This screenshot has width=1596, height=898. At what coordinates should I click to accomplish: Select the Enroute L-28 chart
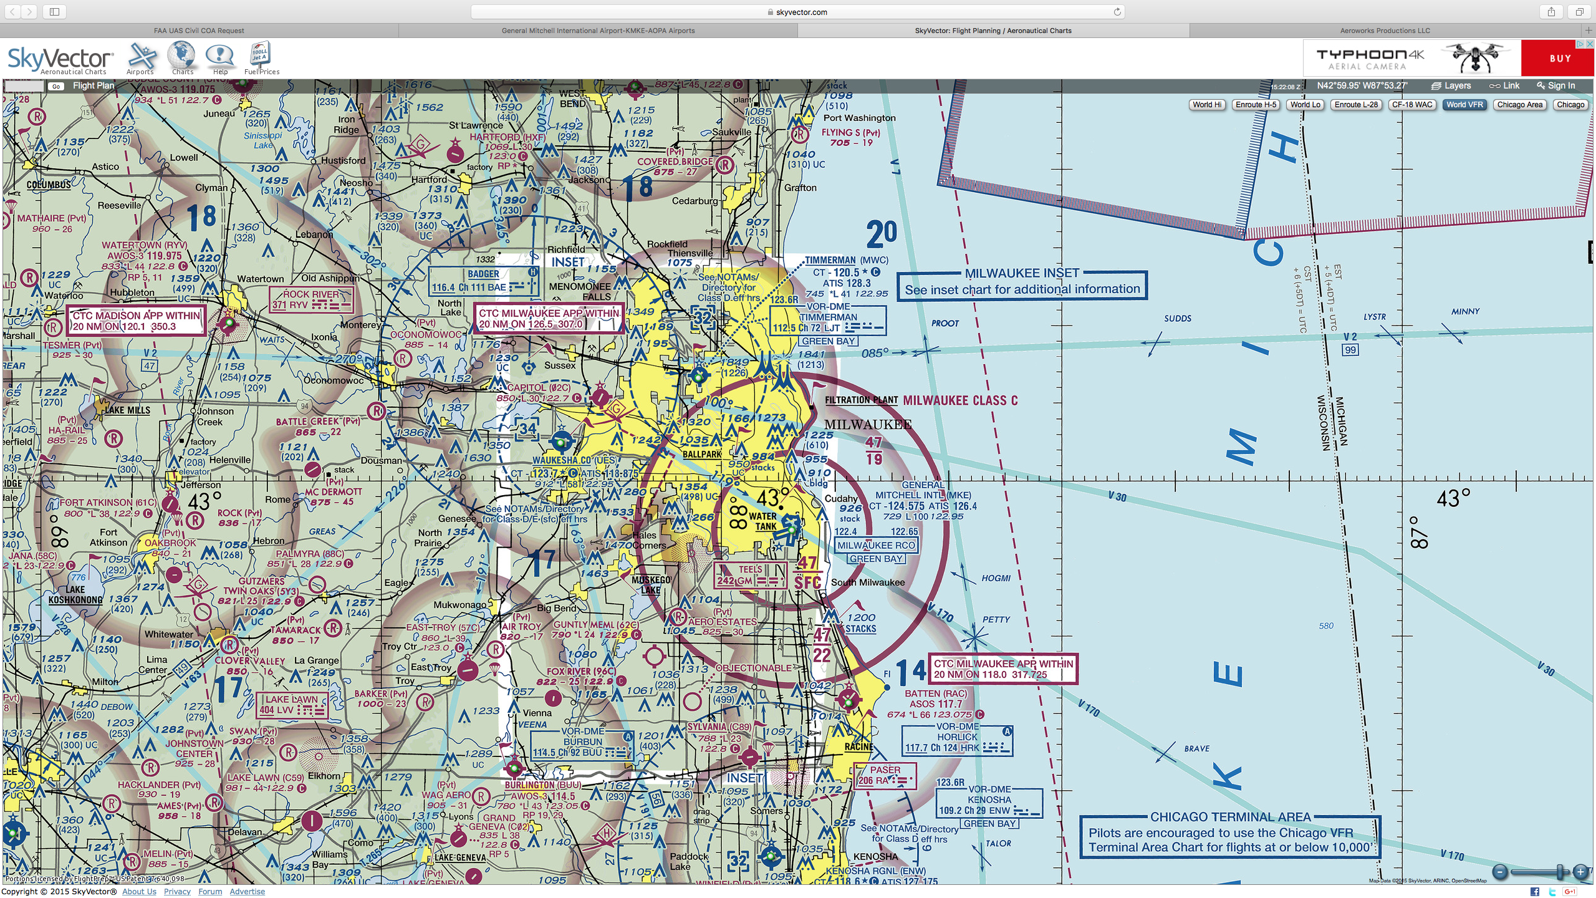pos(1356,105)
